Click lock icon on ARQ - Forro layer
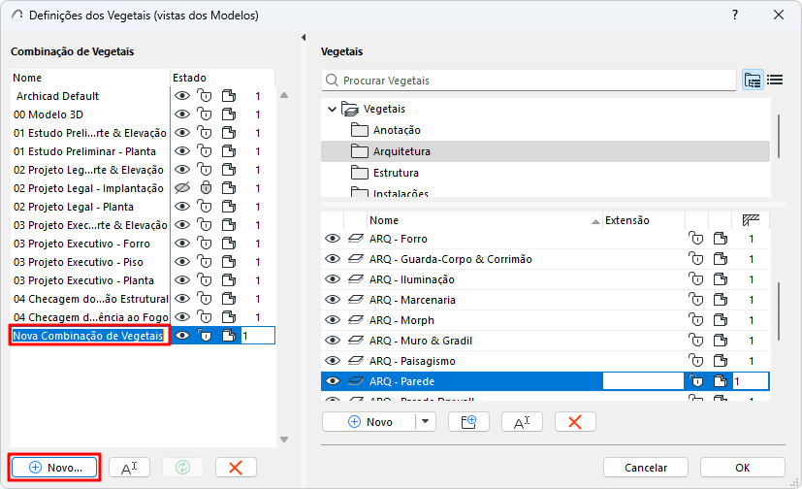Viewport: 802px width, 489px height. click(x=695, y=239)
